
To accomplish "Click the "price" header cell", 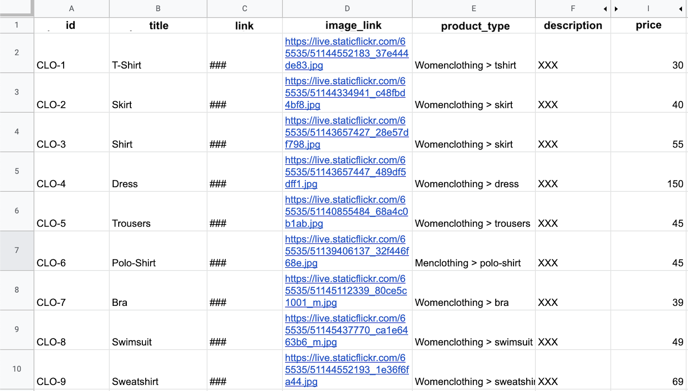I will coord(648,25).
